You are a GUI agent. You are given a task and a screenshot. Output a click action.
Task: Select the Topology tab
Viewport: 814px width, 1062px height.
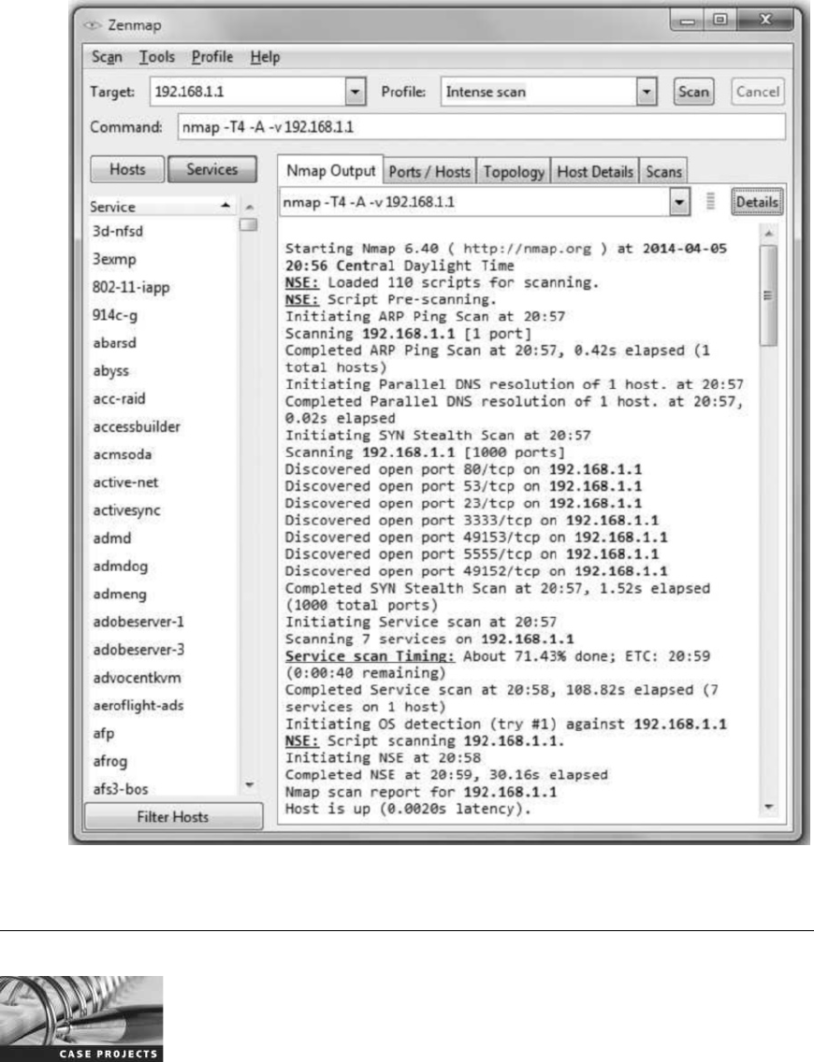click(x=514, y=172)
